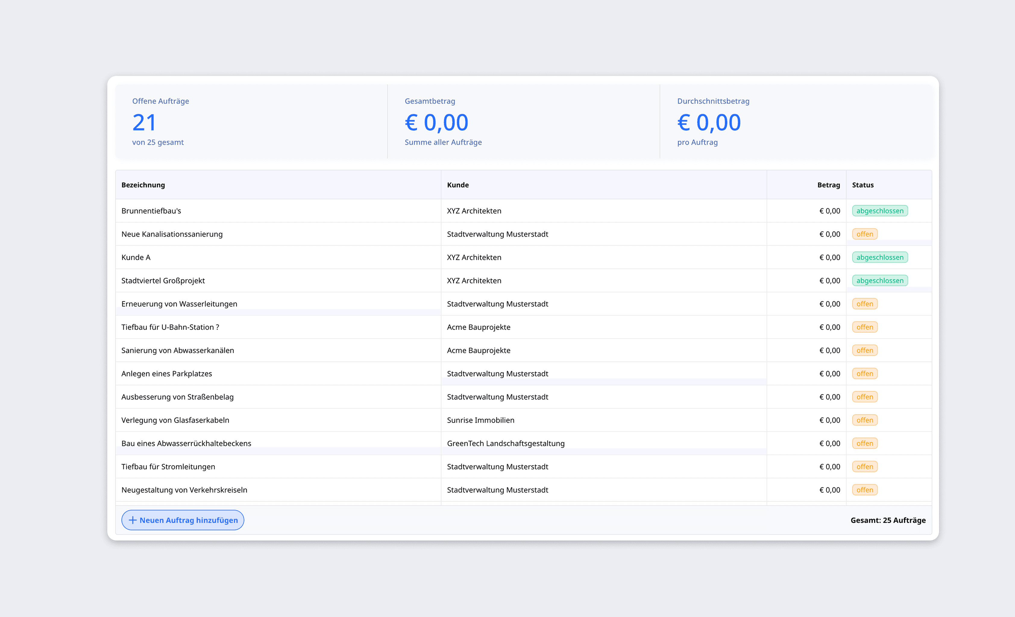The width and height of the screenshot is (1015, 617).
Task: Click offen status for Tiefbau für U-Bahn-Station
Action: coord(864,327)
